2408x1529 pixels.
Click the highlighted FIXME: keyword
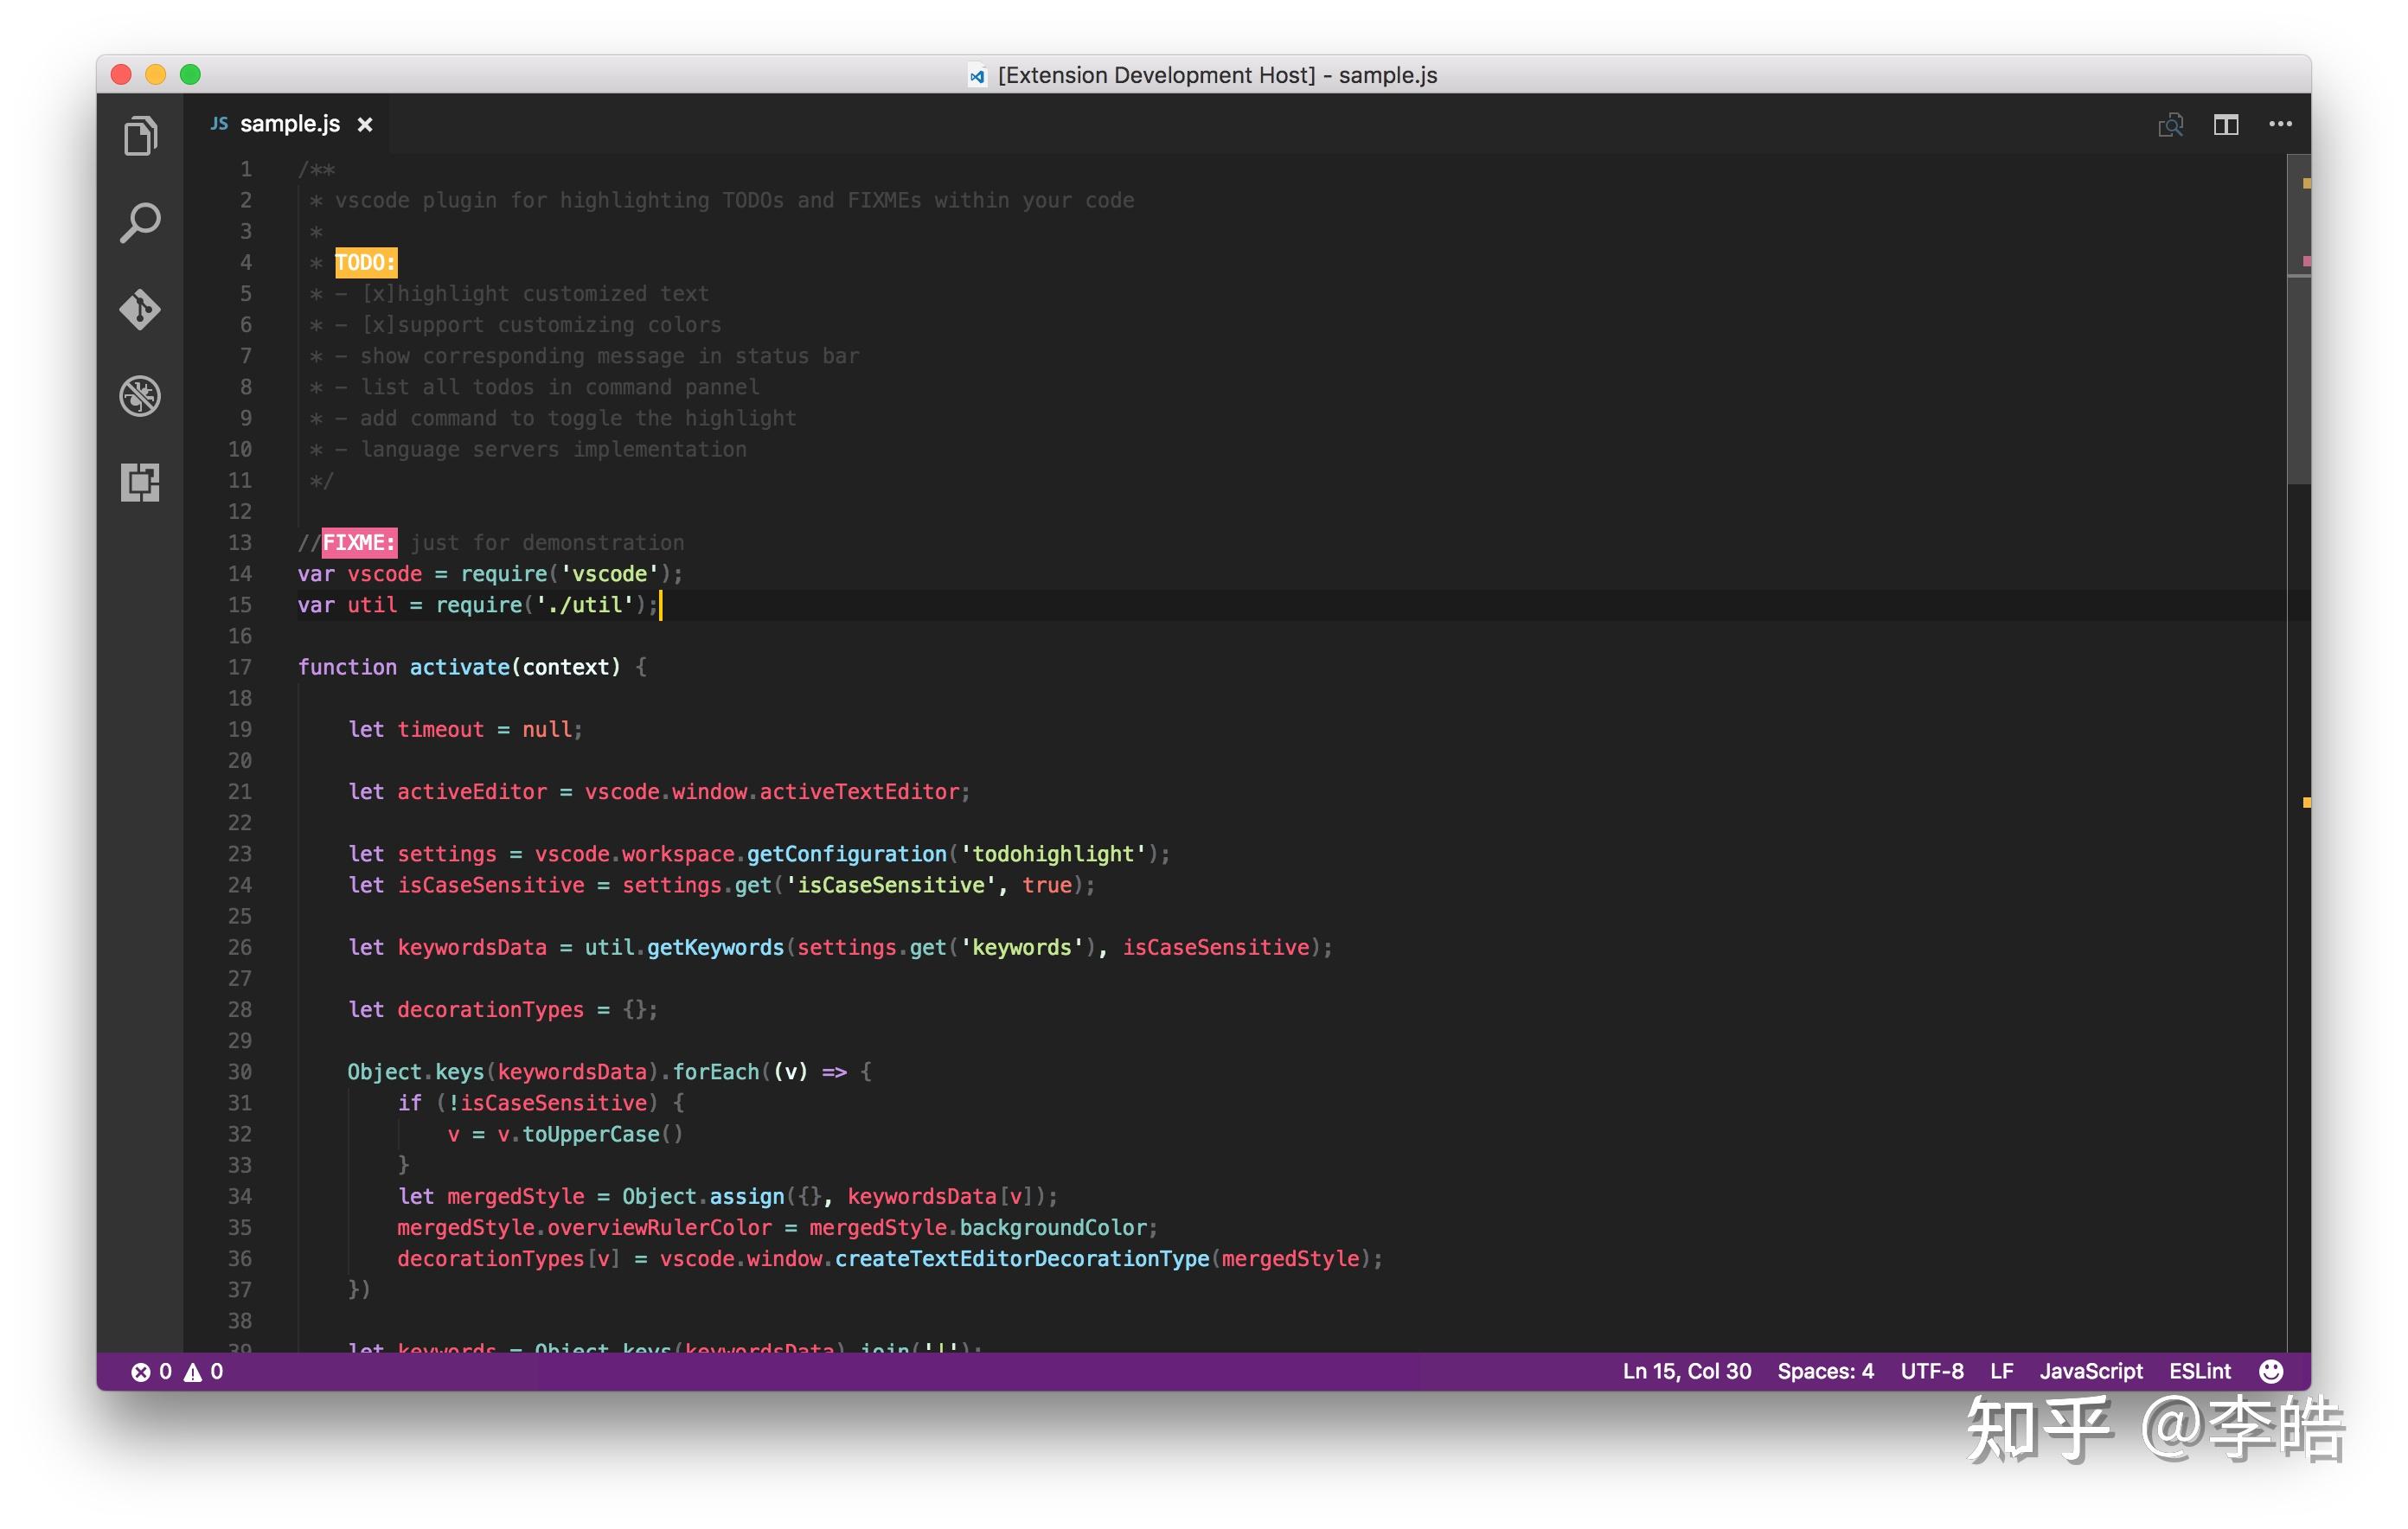pyautogui.click(x=359, y=543)
